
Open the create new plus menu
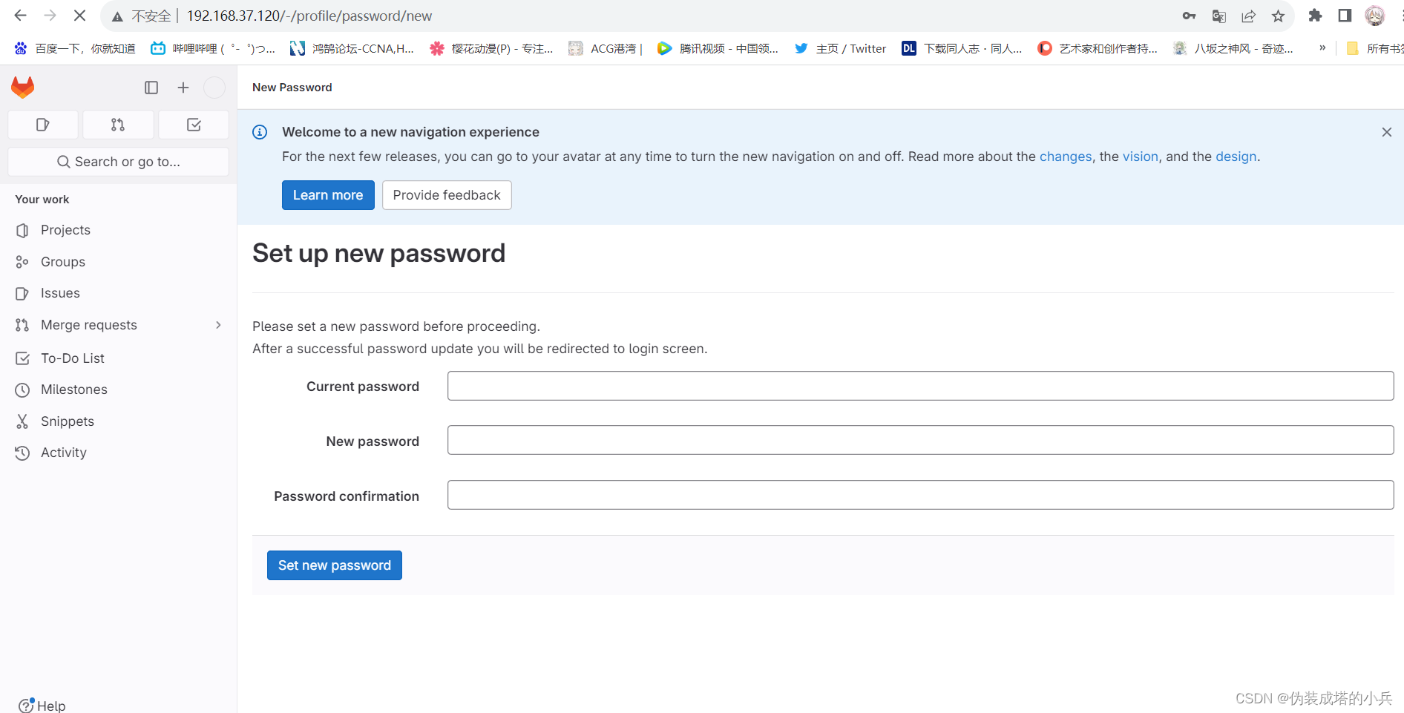tap(183, 88)
